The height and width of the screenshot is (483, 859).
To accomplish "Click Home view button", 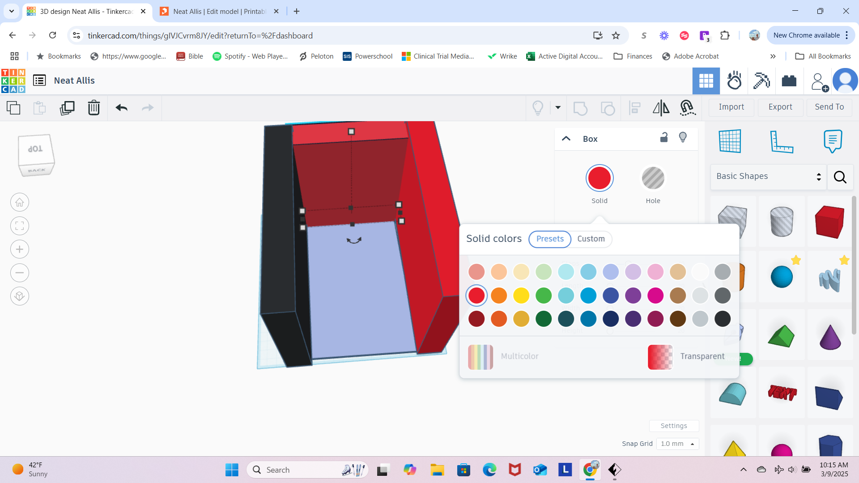I will (x=20, y=203).
